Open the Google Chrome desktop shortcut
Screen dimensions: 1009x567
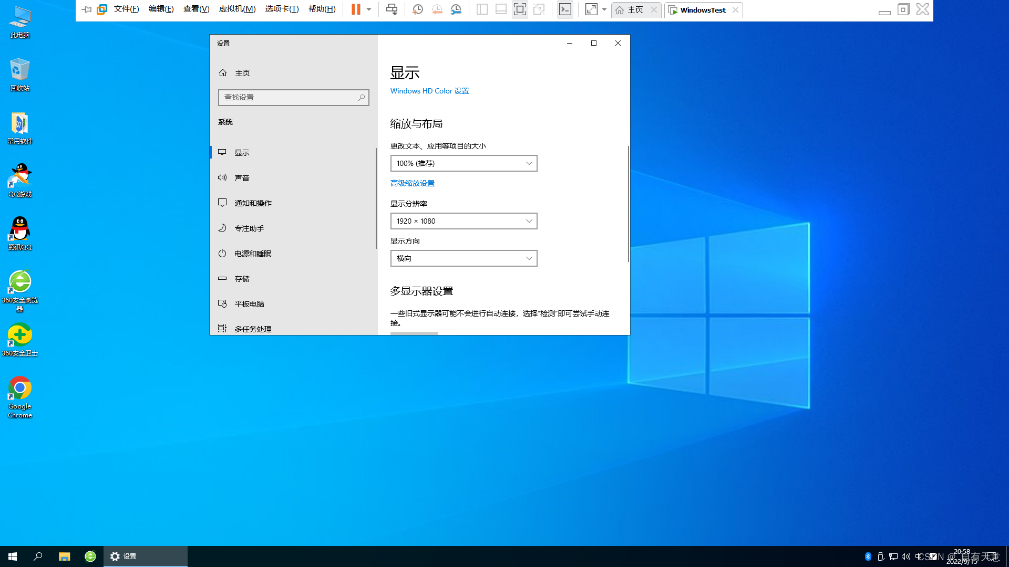coord(20,397)
